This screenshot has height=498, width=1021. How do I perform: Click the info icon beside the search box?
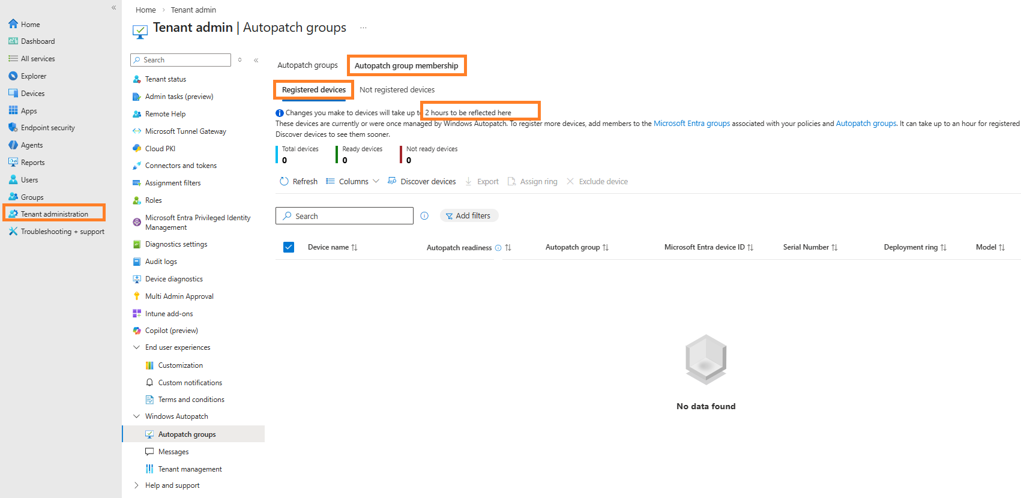(424, 216)
